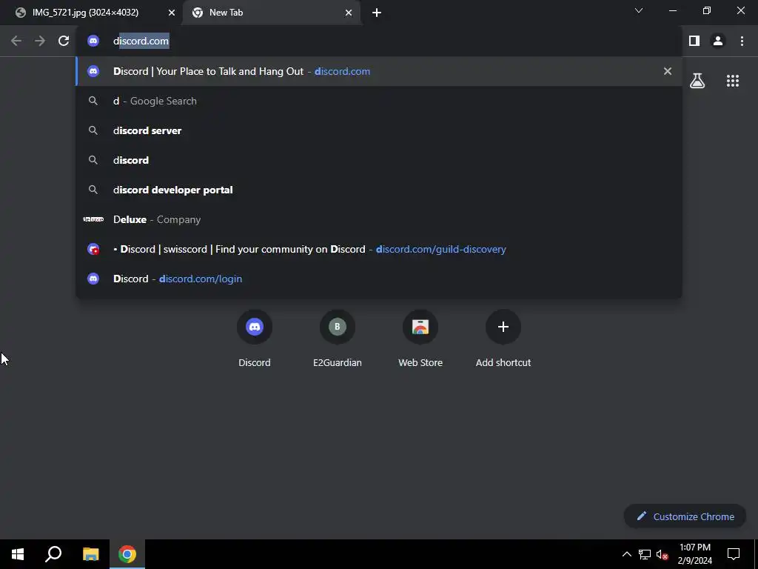Expand the tab search chevron
Image resolution: width=758 pixels, height=569 pixels.
[639, 10]
